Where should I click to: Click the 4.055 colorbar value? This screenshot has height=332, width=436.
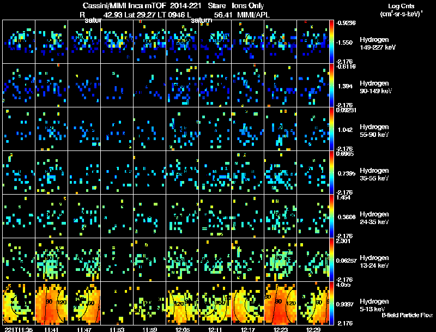tap(343, 285)
